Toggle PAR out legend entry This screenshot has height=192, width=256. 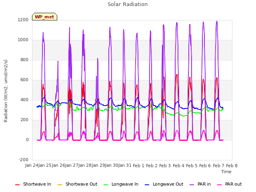coord(229,184)
